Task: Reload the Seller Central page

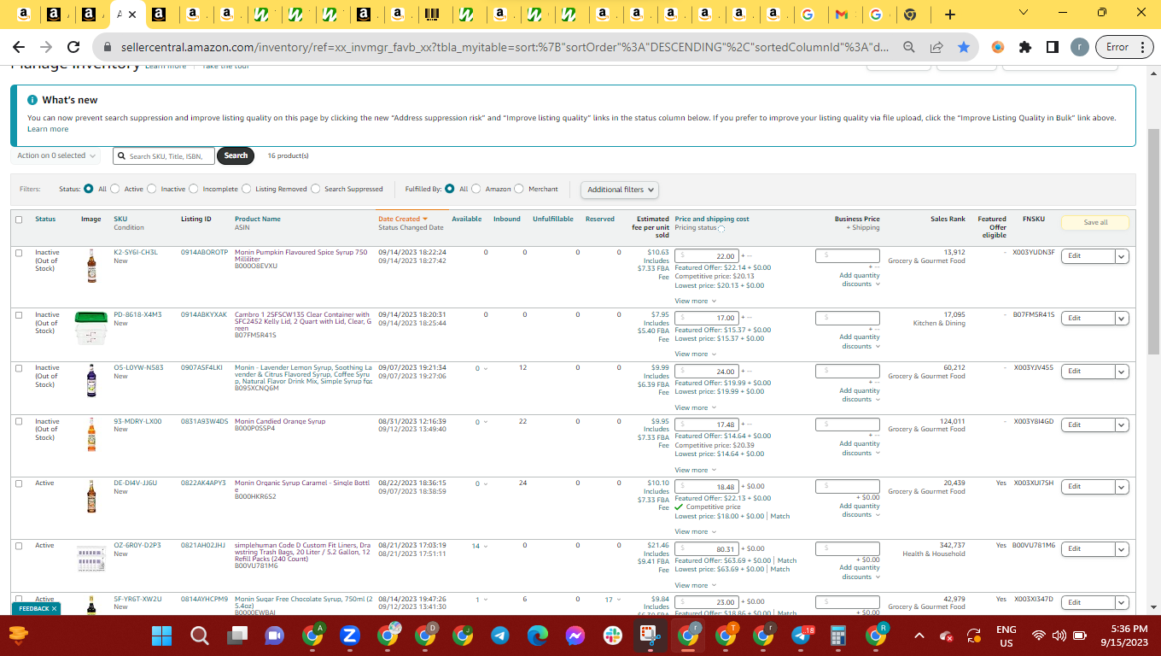Action: click(x=73, y=47)
